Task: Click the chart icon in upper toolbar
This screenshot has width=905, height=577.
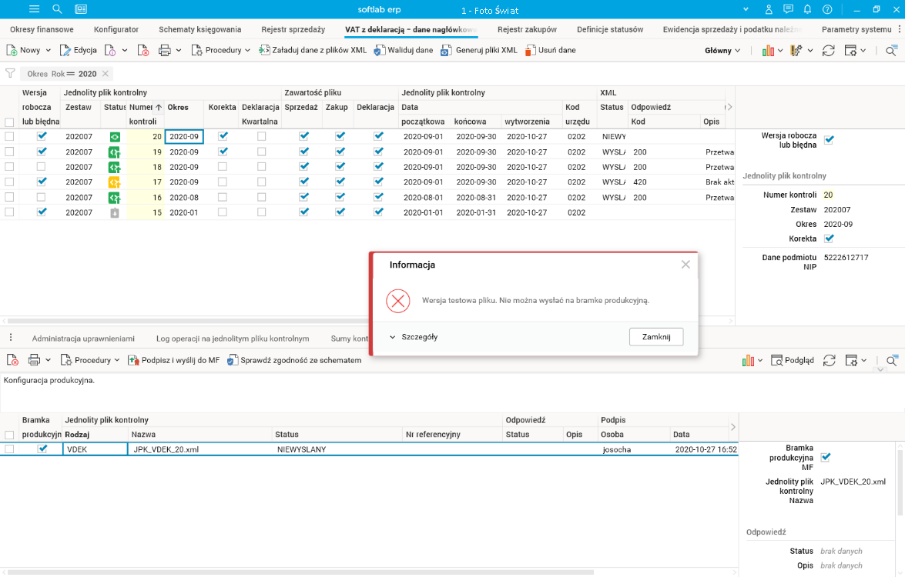Action: 768,51
